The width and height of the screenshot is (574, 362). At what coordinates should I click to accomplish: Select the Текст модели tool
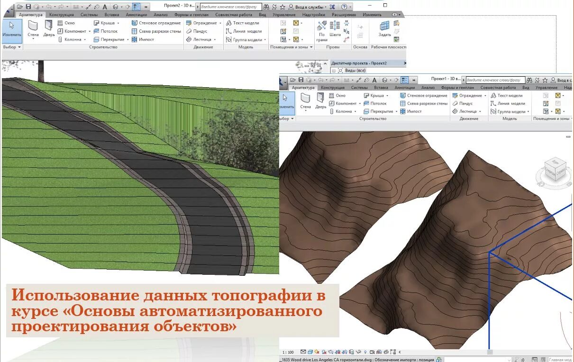243,23
